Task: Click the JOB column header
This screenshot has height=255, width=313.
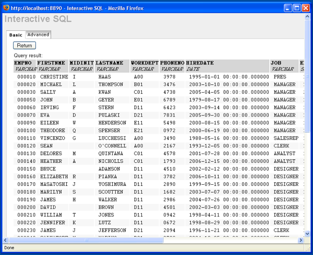Action: pos(276,63)
